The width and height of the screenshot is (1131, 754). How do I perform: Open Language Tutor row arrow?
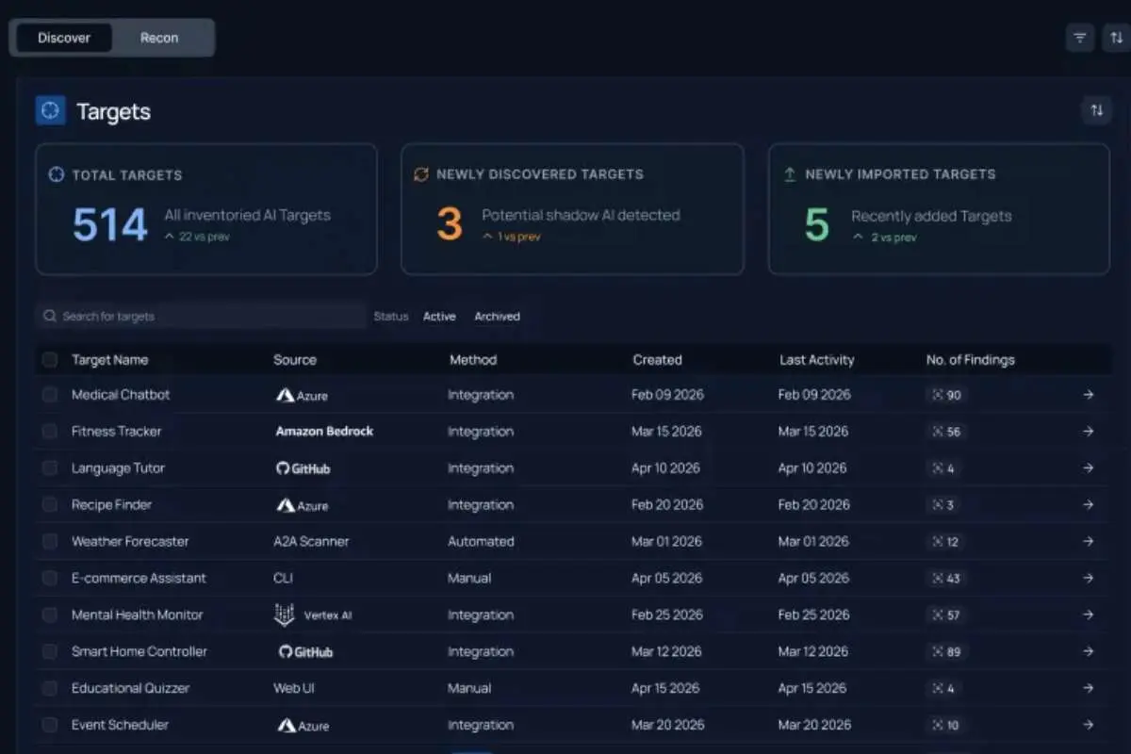point(1089,468)
